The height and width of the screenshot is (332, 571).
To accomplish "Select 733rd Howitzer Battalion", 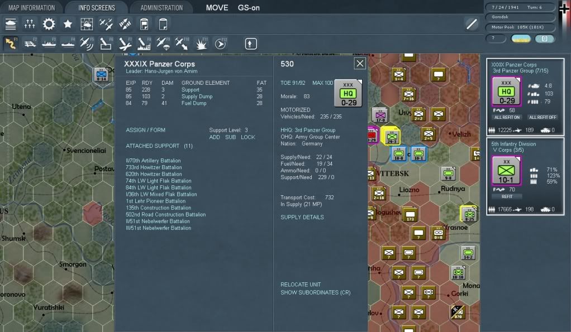I will pyautogui.click(x=154, y=167).
